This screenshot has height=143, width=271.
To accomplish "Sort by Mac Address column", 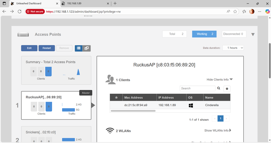I will point(139,97).
